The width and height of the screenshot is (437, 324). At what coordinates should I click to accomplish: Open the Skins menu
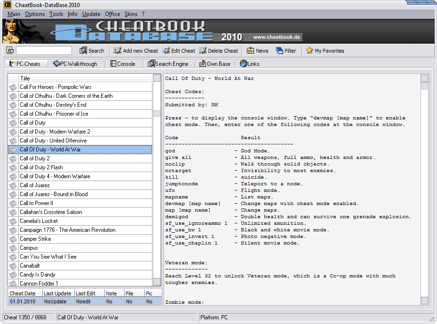click(x=131, y=14)
